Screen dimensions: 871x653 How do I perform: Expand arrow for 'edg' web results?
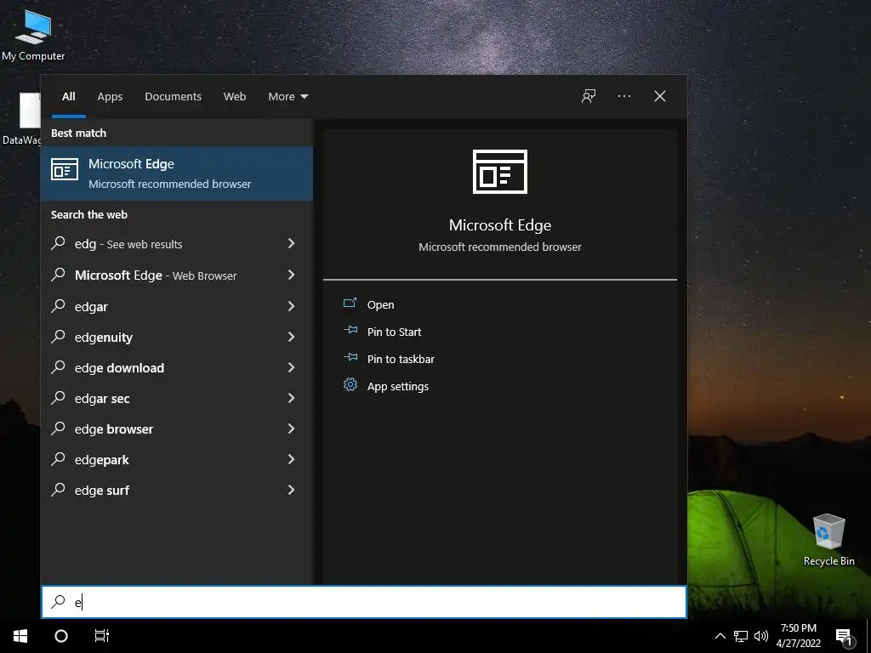pyautogui.click(x=291, y=243)
